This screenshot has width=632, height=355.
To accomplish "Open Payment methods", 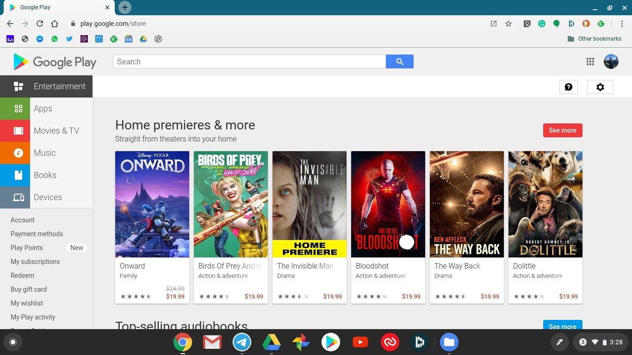I will pyautogui.click(x=37, y=234).
